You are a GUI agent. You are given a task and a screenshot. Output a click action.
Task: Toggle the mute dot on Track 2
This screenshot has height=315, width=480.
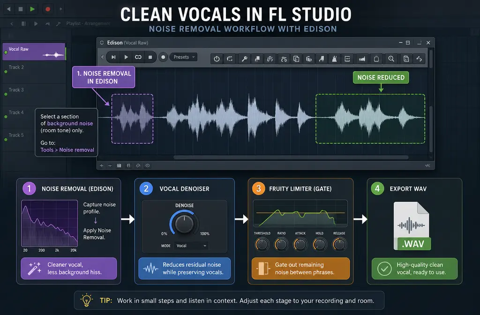[6, 72]
